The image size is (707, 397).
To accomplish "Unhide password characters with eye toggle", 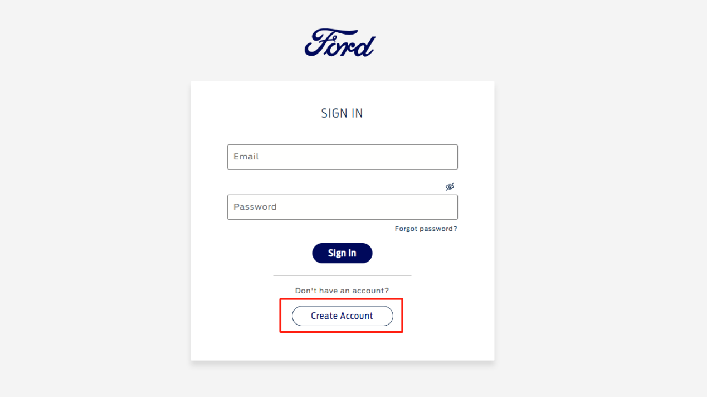I will [450, 187].
